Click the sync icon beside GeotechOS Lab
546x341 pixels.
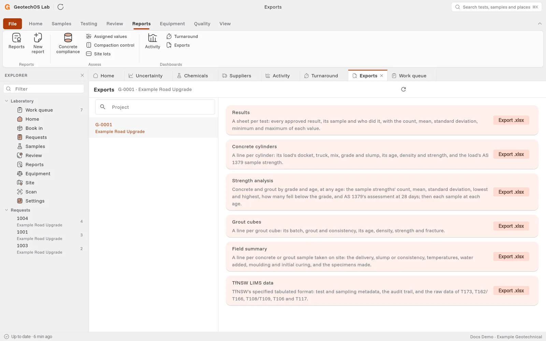click(x=60, y=7)
